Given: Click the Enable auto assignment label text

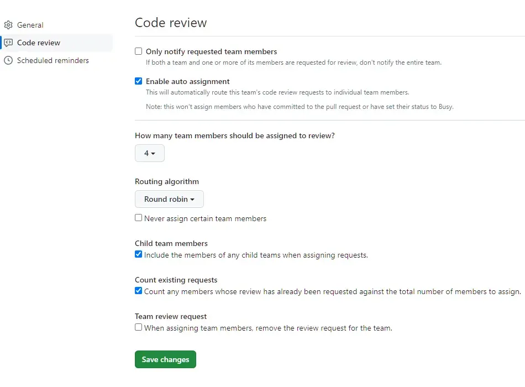Looking at the screenshot, I should coord(187,81).
